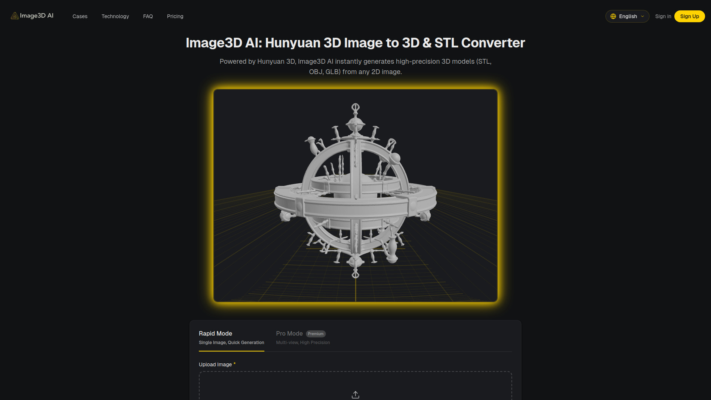Switch to the Pro Mode tab
711x400 pixels.
point(289,333)
